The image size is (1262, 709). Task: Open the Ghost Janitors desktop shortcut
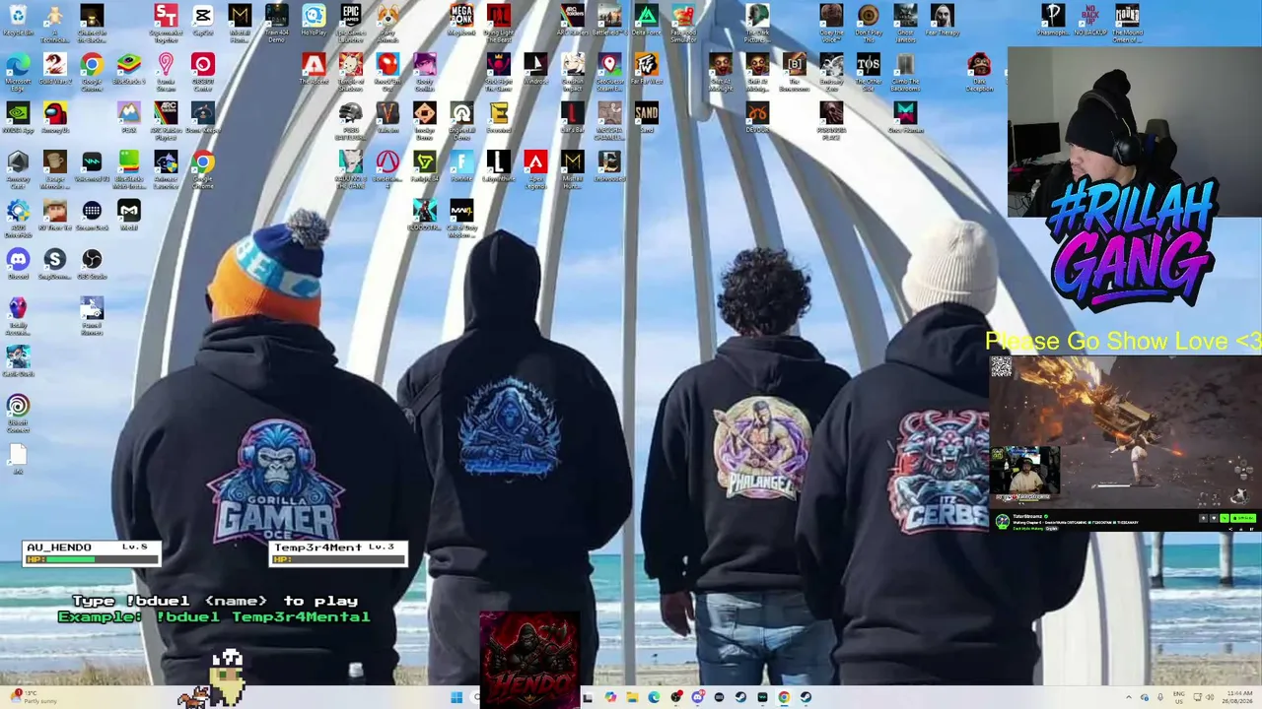pyautogui.click(x=905, y=24)
